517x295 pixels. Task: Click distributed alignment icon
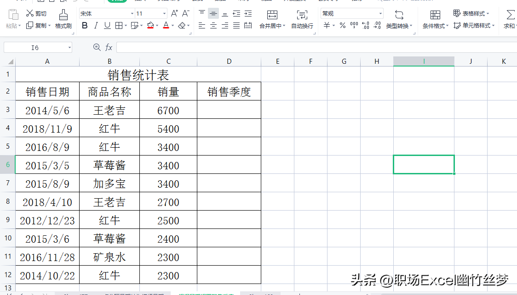[248, 25]
